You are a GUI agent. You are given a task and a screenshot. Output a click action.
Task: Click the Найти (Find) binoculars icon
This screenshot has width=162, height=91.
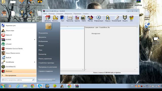click(x=84, y=18)
